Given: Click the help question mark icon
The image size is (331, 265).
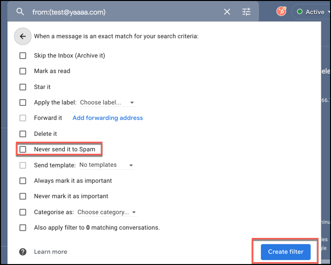Looking at the screenshot, I should (x=23, y=251).
